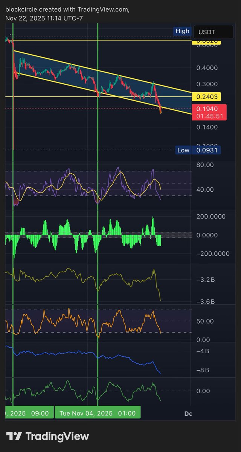The image size is (241, 452).
Task: Click the Tue Nov 04, 2025 01:00 time marker
Action: coord(98,413)
